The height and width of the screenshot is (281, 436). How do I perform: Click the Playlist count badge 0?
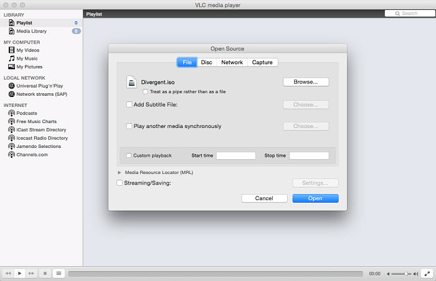[x=76, y=23]
